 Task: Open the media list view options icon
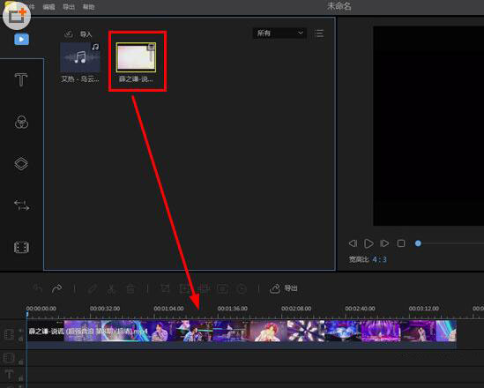point(319,33)
